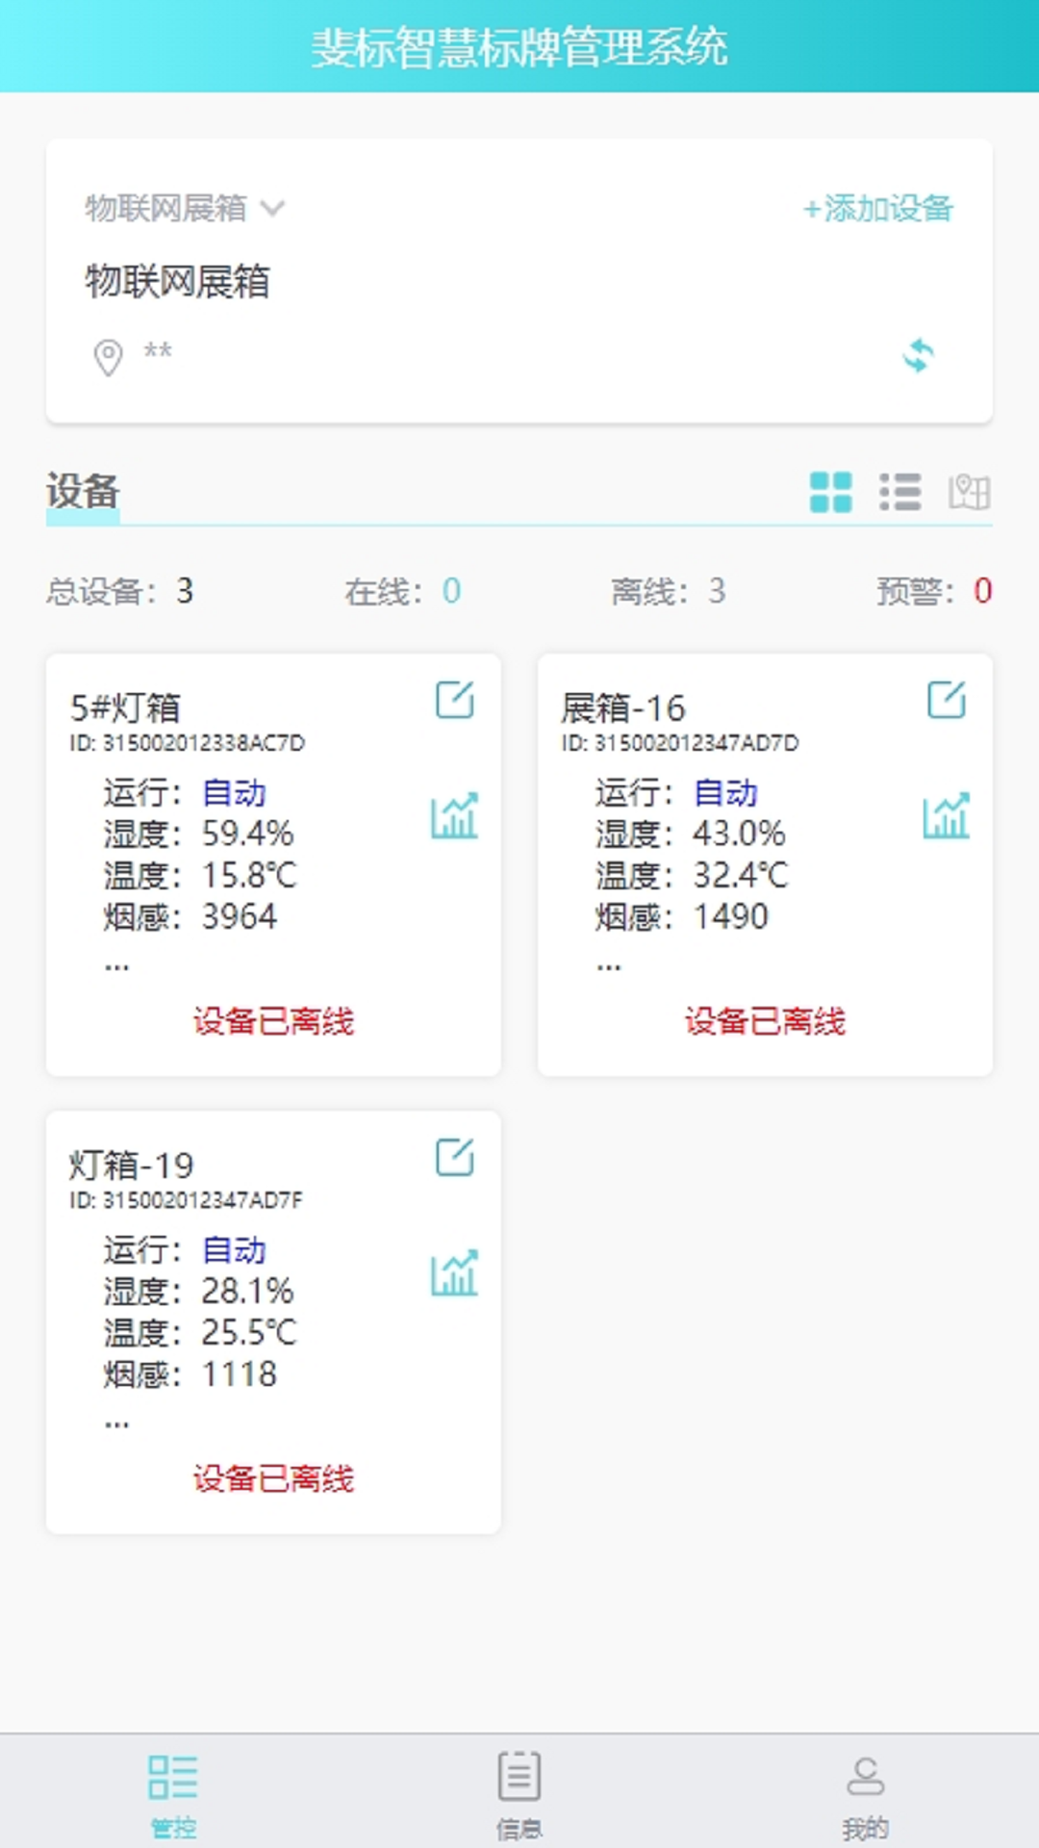The image size is (1039, 1848).
Task: Filter by 离线 device count
Action: pyautogui.click(x=668, y=591)
